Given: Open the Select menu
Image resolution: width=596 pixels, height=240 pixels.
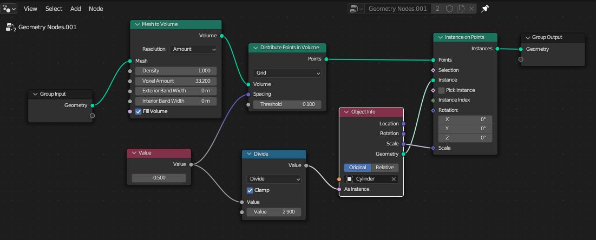Looking at the screenshot, I should click(x=54, y=8).
